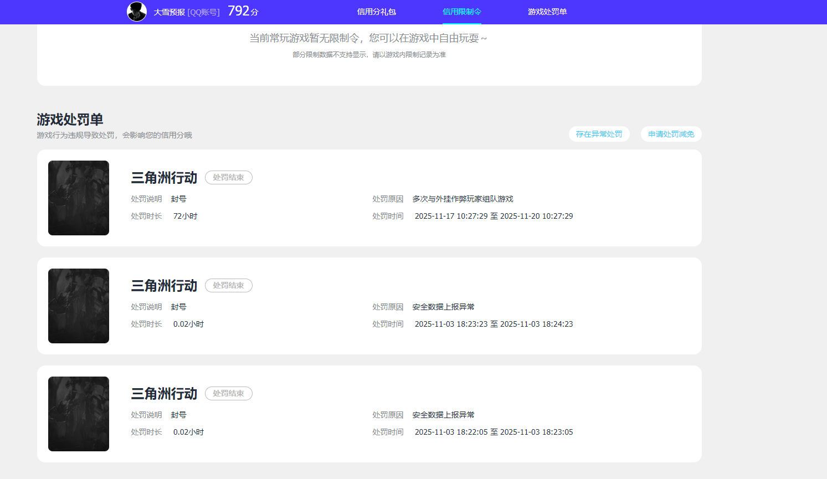Image resolution: width=827 pixels, height=479 pixels.
Task: Click the second penalty card's game cover image
Action: point(78,306)
